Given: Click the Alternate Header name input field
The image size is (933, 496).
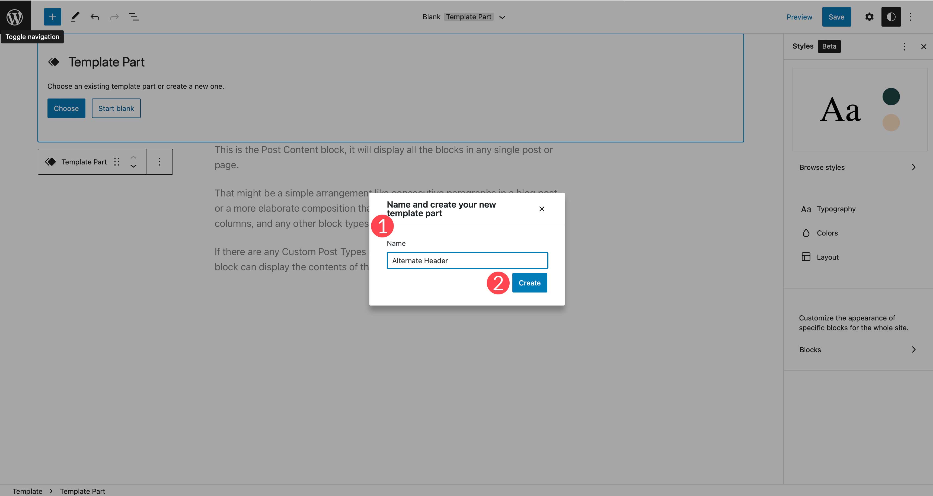Looking at the screenshot, I should coord(467,260).
